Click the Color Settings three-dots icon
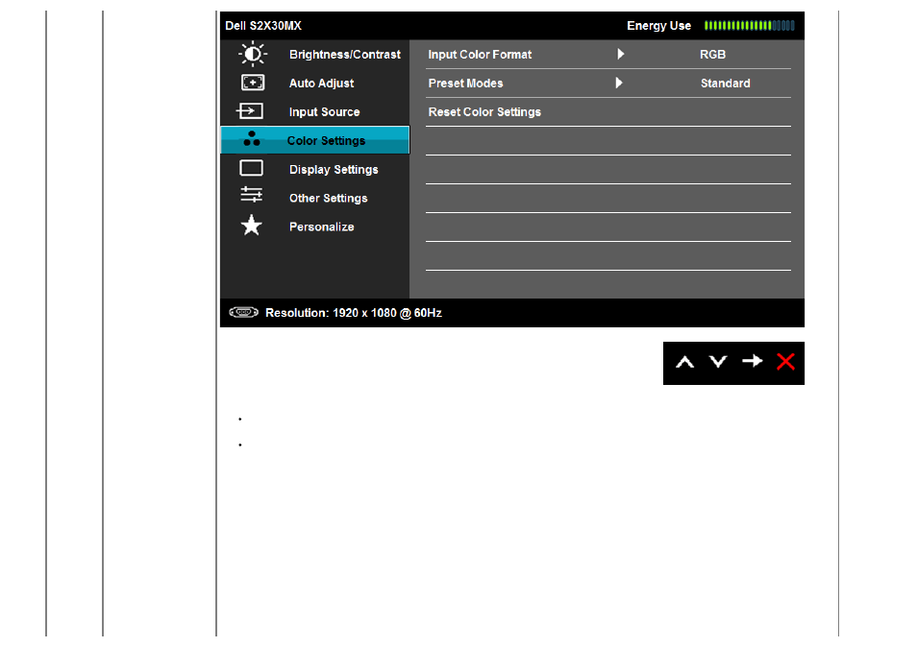 252,139
